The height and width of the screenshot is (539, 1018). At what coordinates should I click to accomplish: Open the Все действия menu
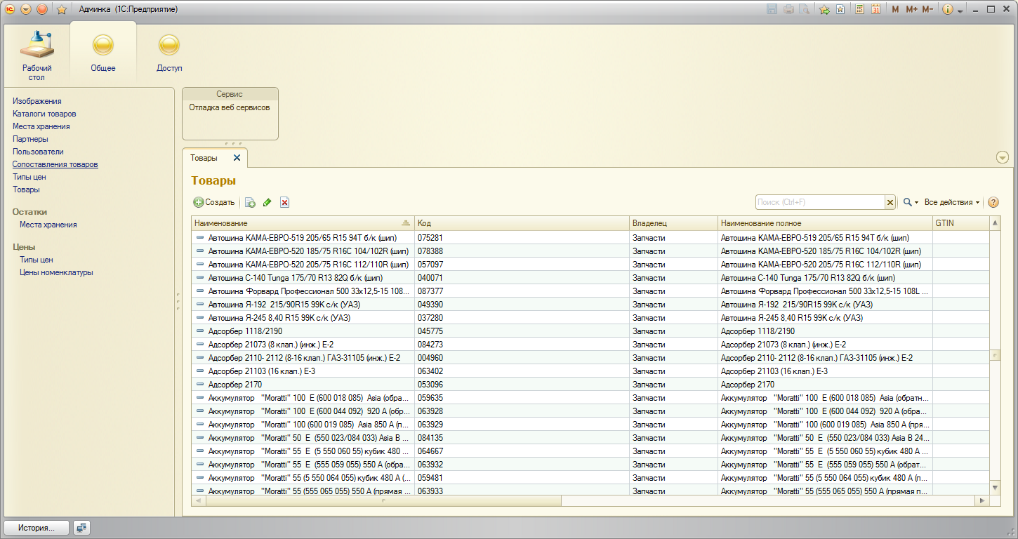pyautogui.click(x=952, y=202)
